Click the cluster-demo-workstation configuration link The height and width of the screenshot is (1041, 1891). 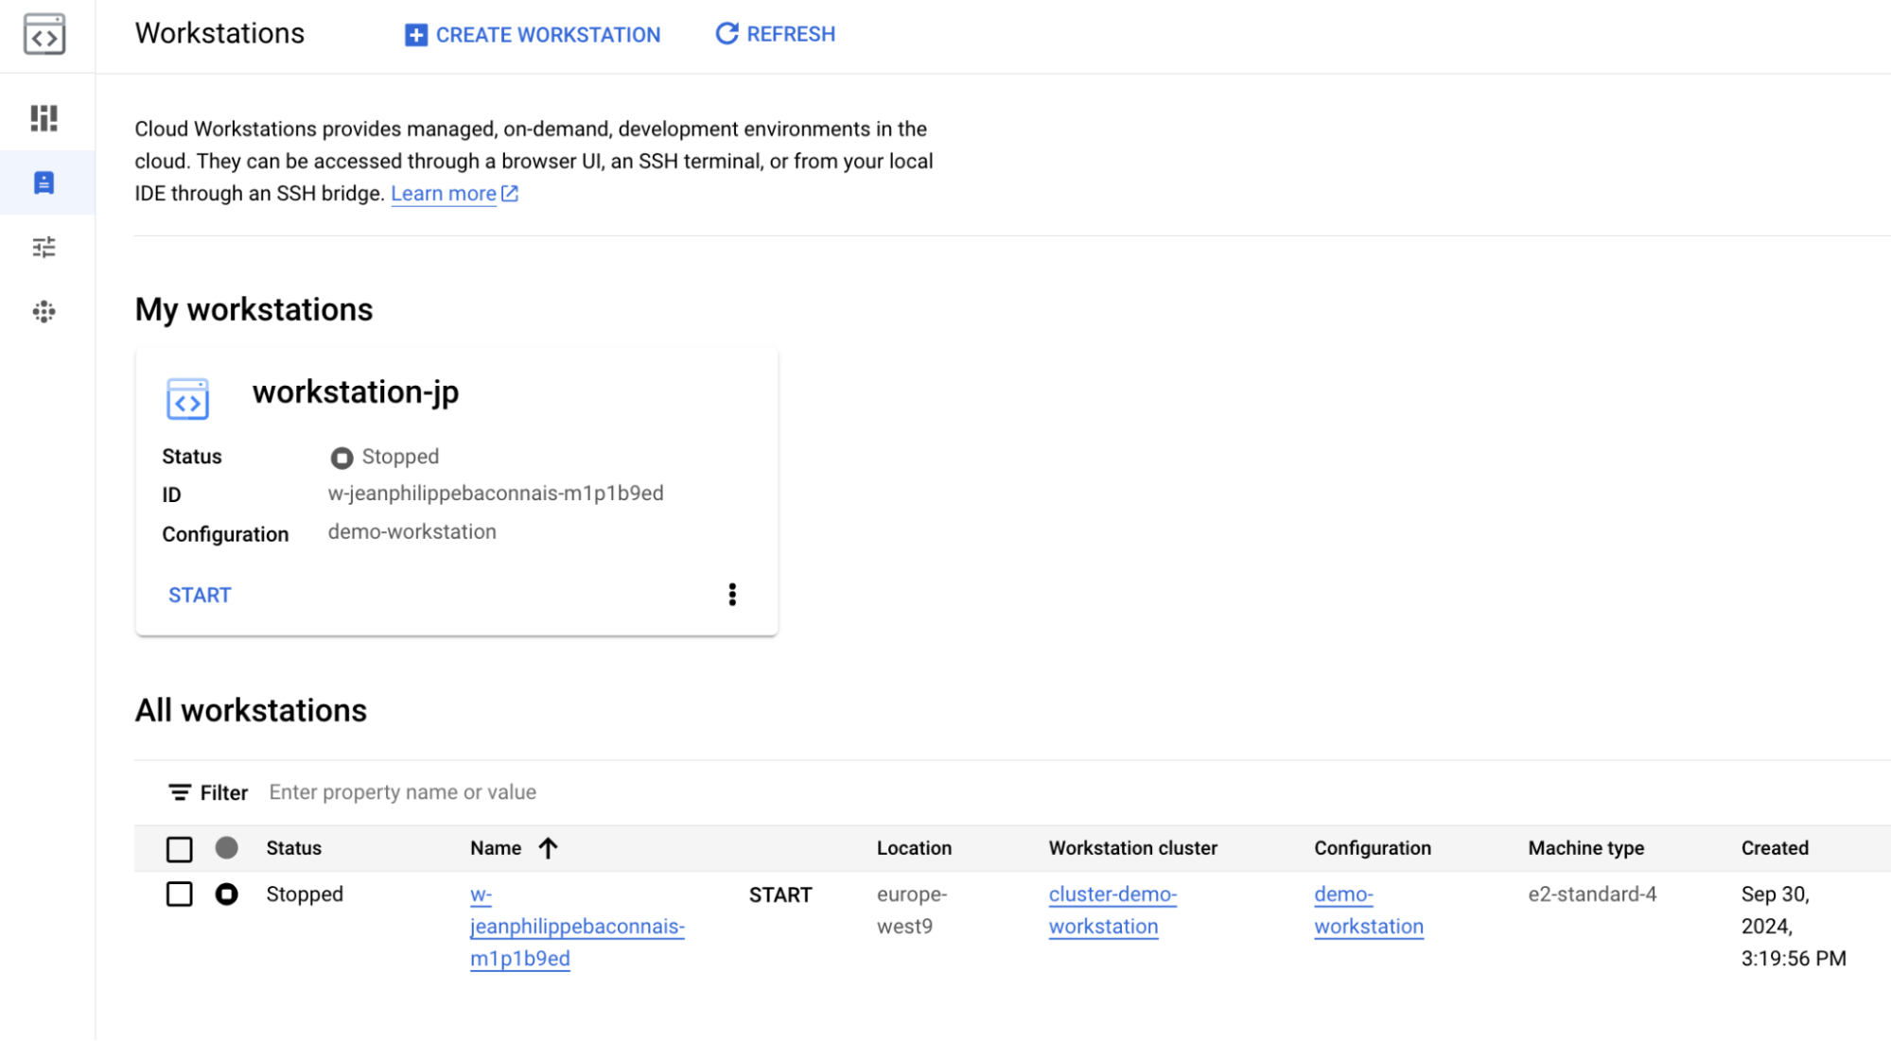point(1111,911)
